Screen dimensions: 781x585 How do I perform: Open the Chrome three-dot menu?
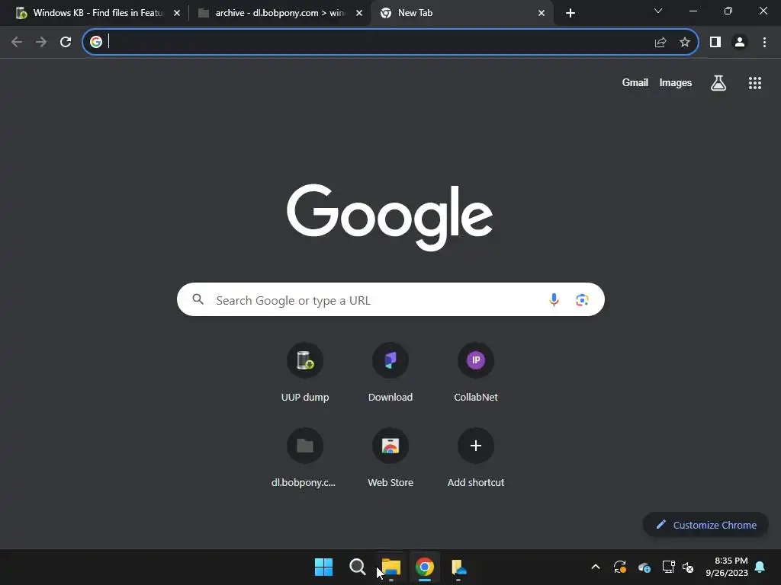click(764, 43)
